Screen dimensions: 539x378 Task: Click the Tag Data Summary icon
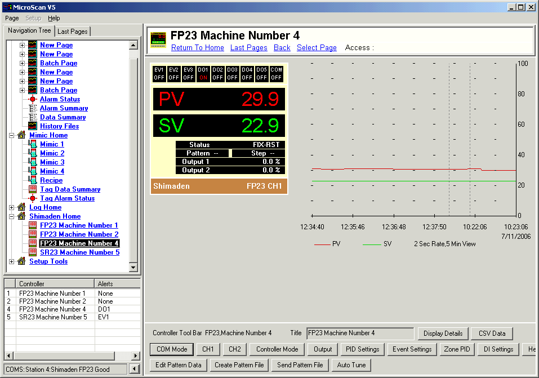[33, 189]
